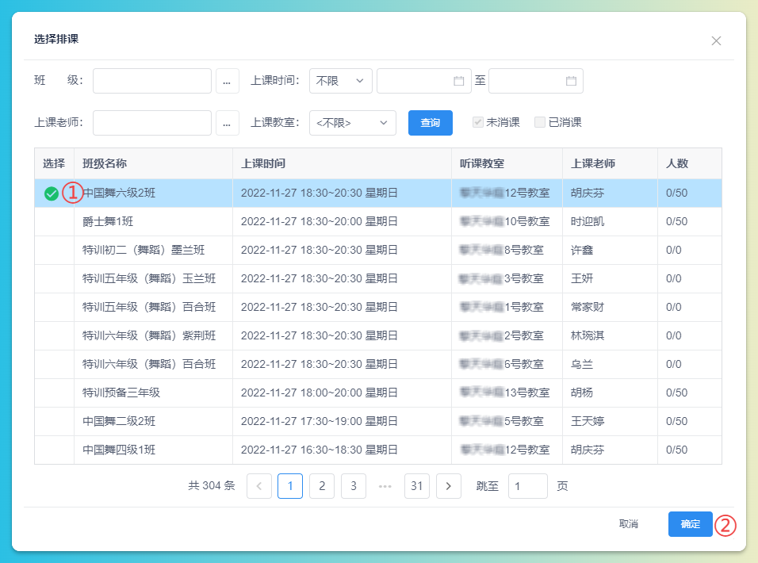Click teacher name 林琬淇
Viewport: 758px width, 563px height.
(x=588, y=336)
